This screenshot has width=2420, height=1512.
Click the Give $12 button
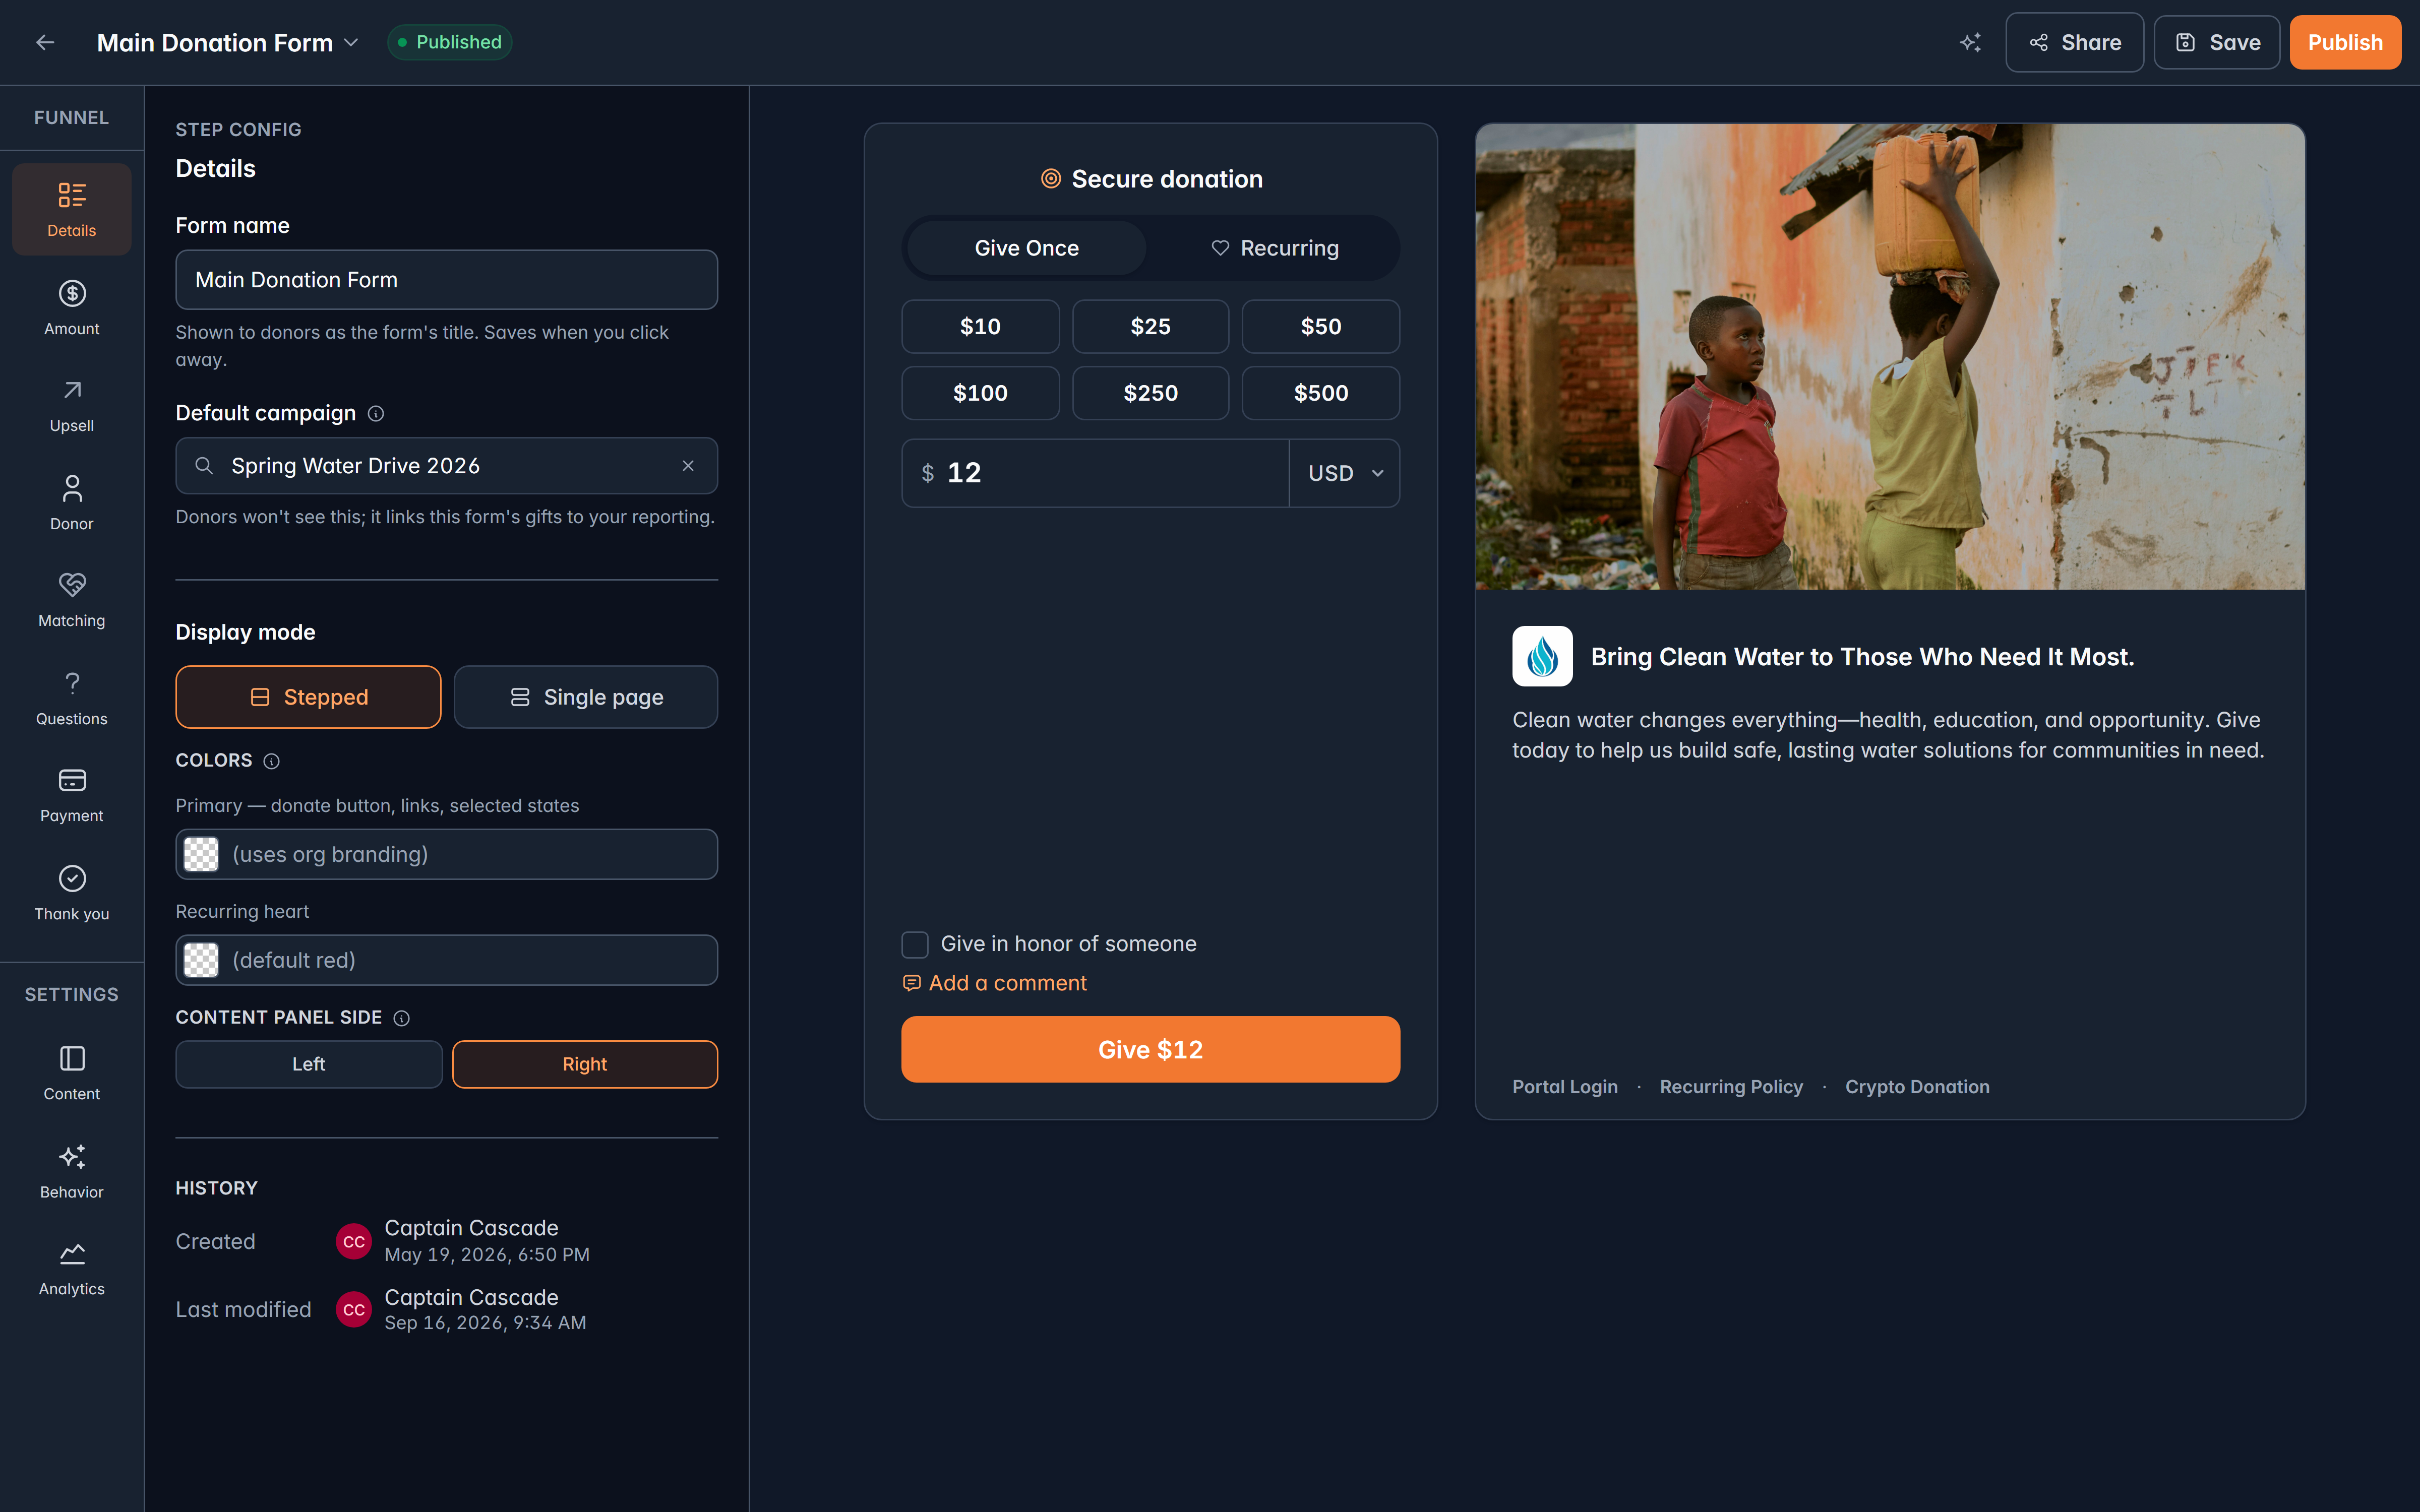tap(1151, 1049)
